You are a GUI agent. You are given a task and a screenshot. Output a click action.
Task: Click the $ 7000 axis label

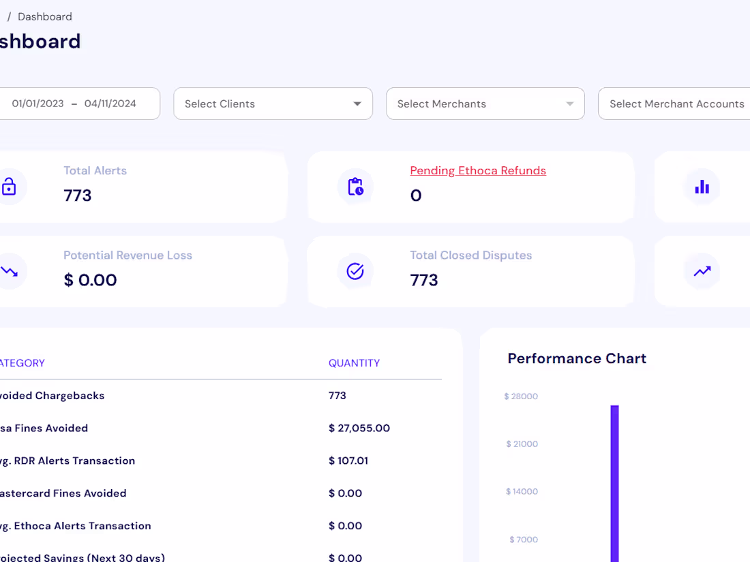coord(524,540)
